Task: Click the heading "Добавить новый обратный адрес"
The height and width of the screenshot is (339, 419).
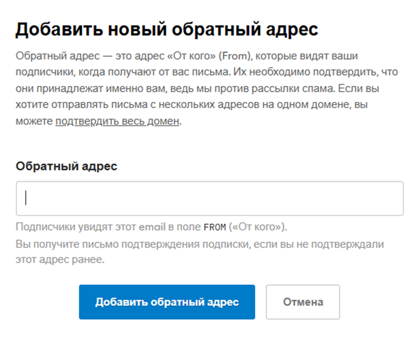Action: (167, 29)
